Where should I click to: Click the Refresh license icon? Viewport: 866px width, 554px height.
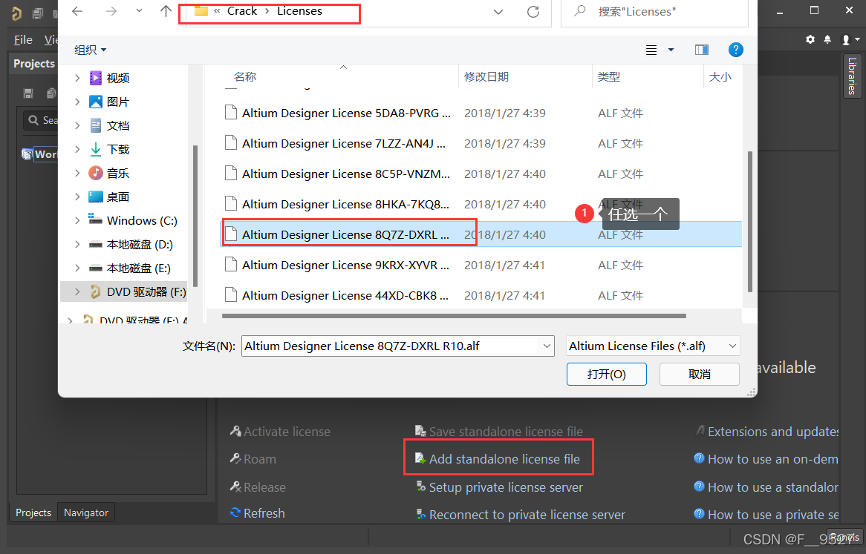coord(235,513)
